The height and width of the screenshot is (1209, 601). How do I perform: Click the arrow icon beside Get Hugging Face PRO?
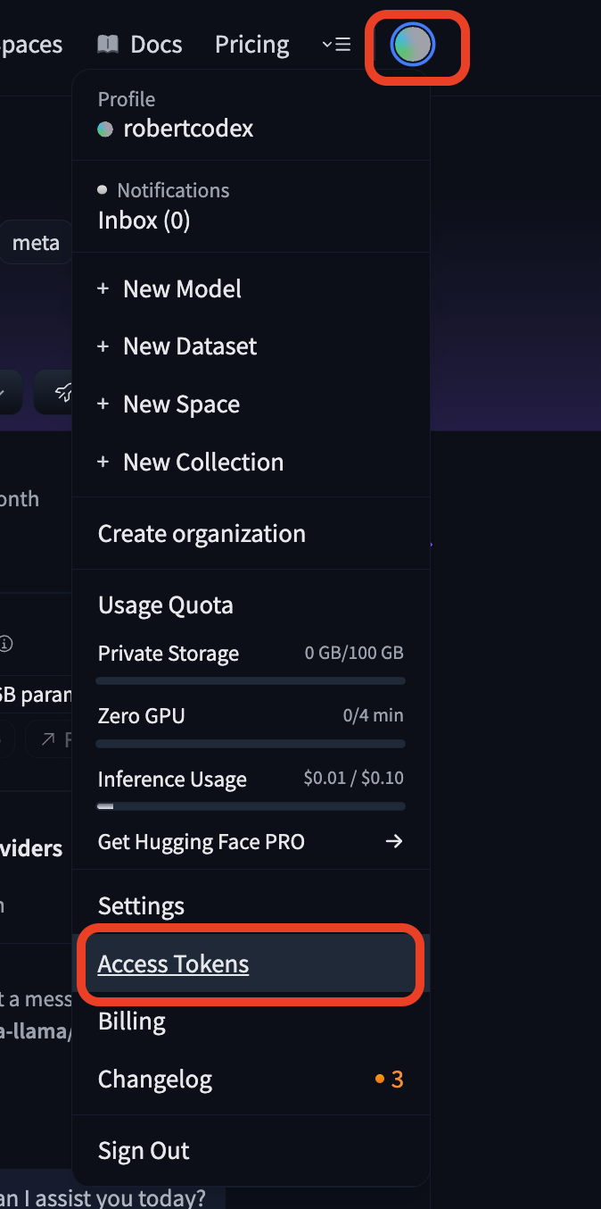pos(393,840)
